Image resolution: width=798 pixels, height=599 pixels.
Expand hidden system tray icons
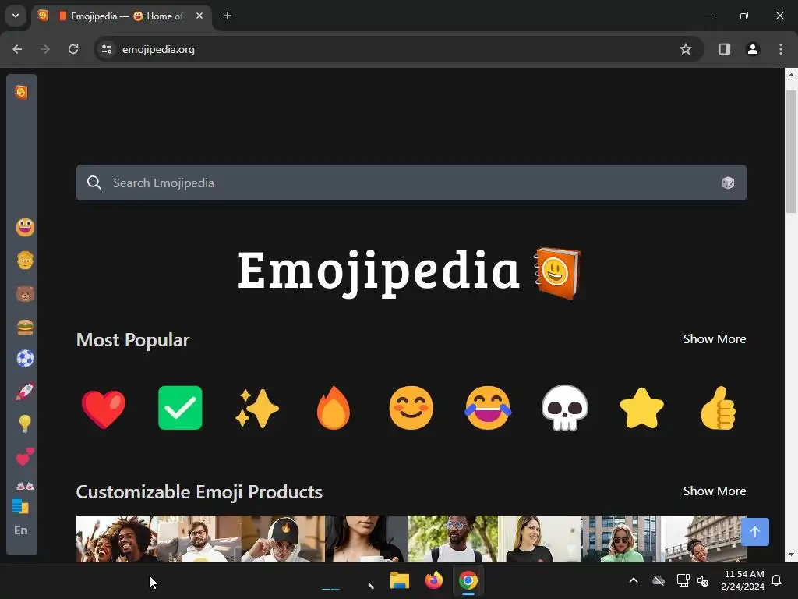[x=634, y=580]
